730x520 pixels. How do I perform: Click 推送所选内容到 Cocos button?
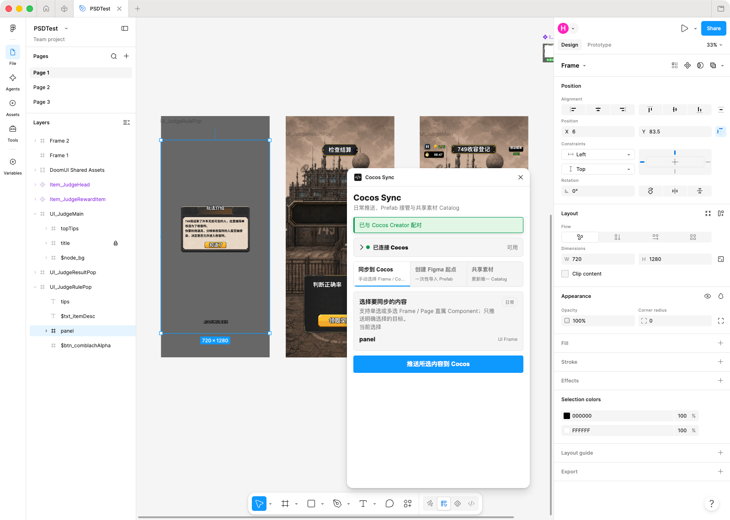(x=438, y=364)
